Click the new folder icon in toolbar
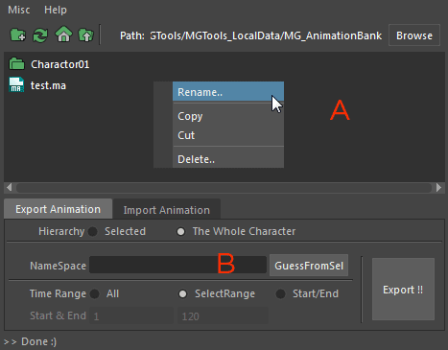 click(x=18, y=35)
